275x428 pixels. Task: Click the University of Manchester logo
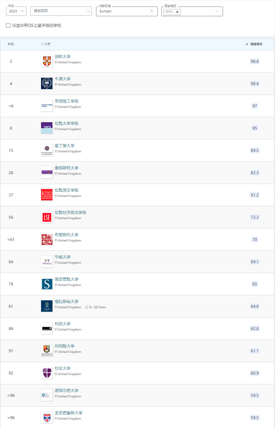click(x=46, y=173)
